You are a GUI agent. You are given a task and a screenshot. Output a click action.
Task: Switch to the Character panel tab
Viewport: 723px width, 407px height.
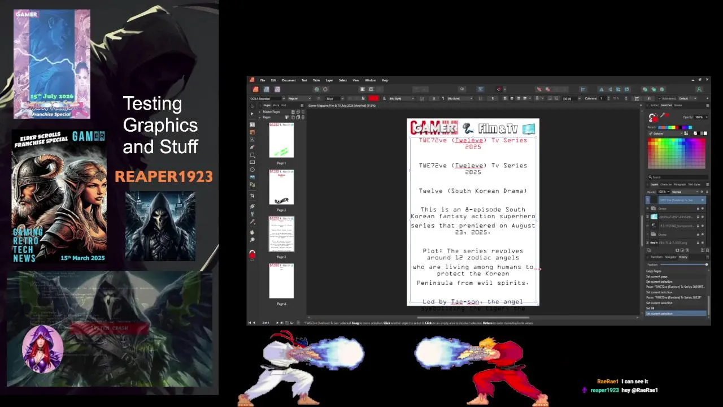click(666, 184)
